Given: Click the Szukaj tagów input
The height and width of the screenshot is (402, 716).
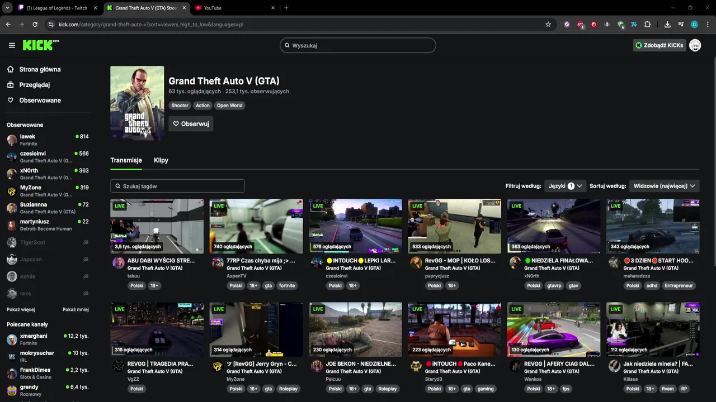Looking at the screenshot, I should (177, 186).
